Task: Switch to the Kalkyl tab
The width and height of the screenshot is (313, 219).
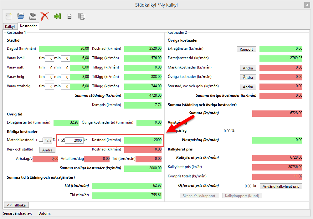Action: [10, 27]
